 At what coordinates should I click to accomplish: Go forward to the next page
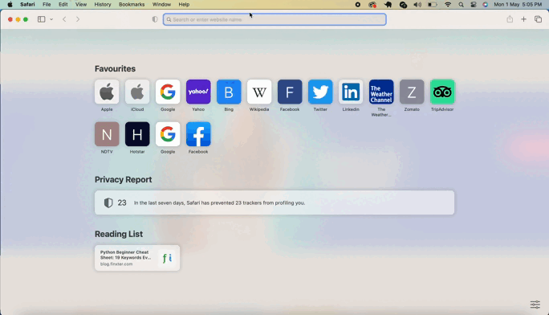78,19
